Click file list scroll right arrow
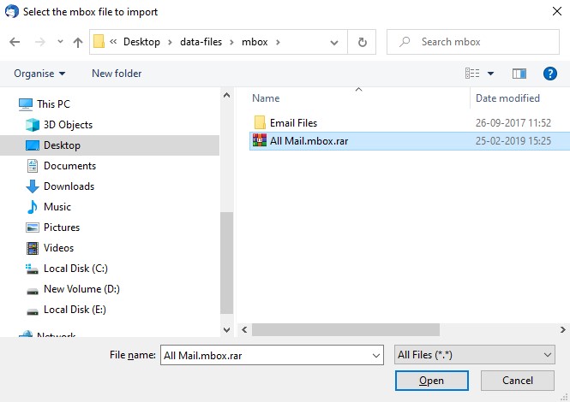This screenshot has height=402, width=570. [x=563, y=330]
